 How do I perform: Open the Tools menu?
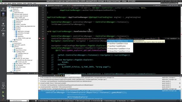(25, 3)
